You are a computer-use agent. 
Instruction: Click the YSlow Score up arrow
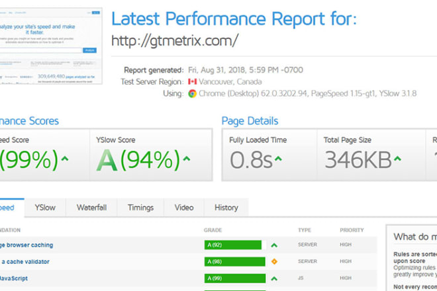187,159
